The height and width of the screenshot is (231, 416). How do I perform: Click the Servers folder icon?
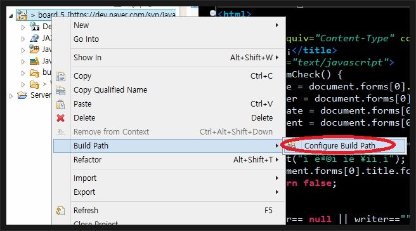point(22,95)
